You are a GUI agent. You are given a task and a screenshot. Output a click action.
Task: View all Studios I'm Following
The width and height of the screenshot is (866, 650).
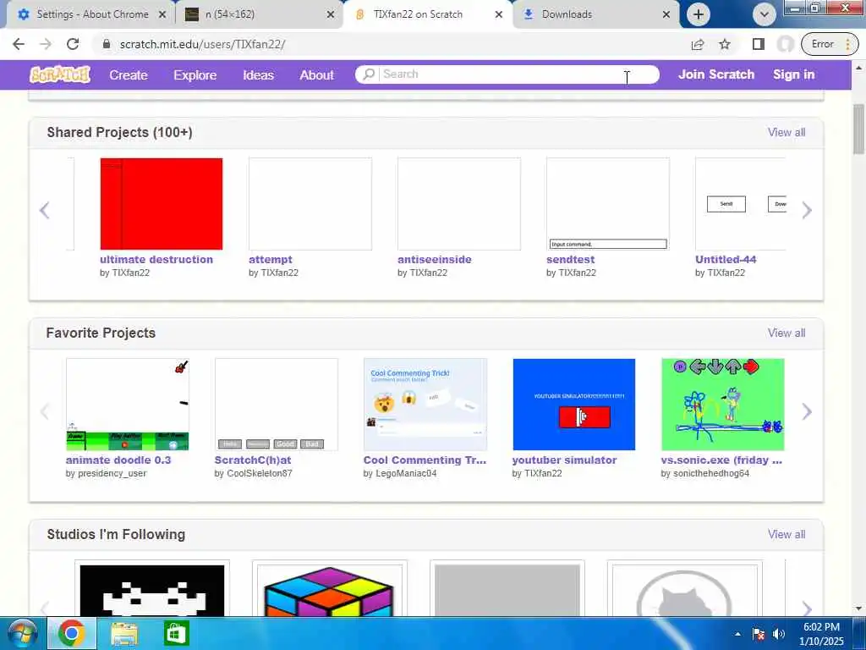(x=787, y=534)
